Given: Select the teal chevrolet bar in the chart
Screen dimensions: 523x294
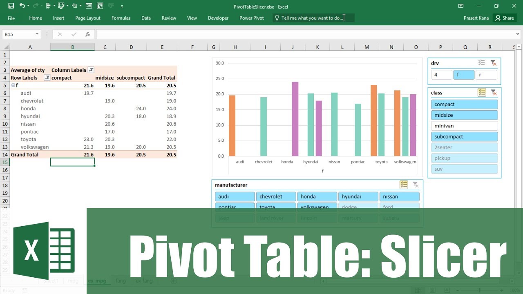Looking at the screenshot, I should [264, 127].
